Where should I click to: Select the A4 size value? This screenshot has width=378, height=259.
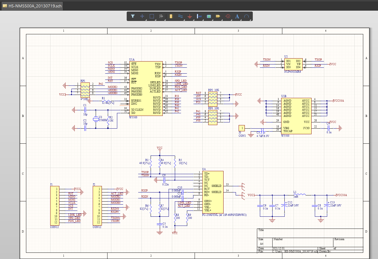point(262,244)
